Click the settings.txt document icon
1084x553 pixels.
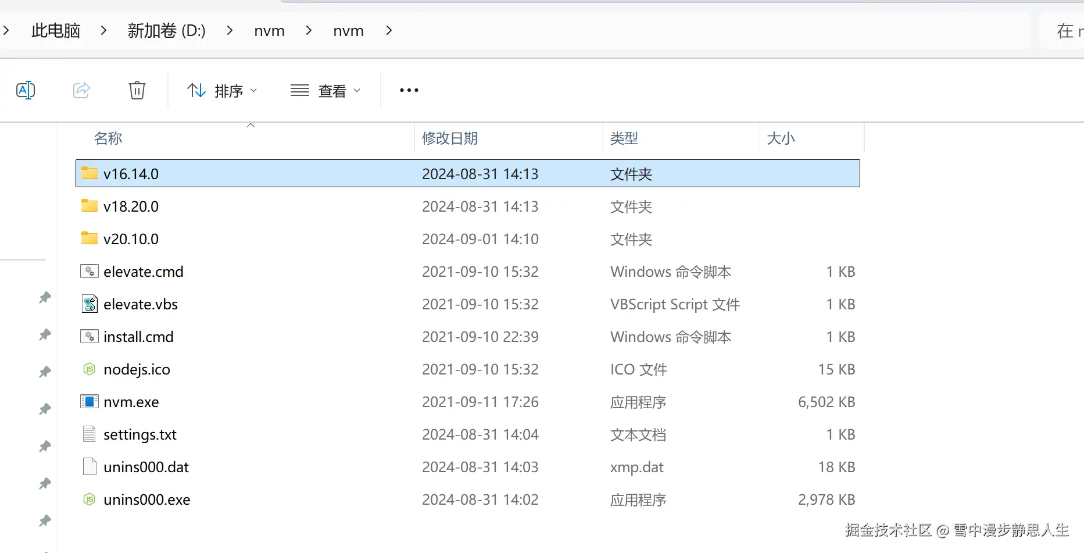(x=90, y=434)
